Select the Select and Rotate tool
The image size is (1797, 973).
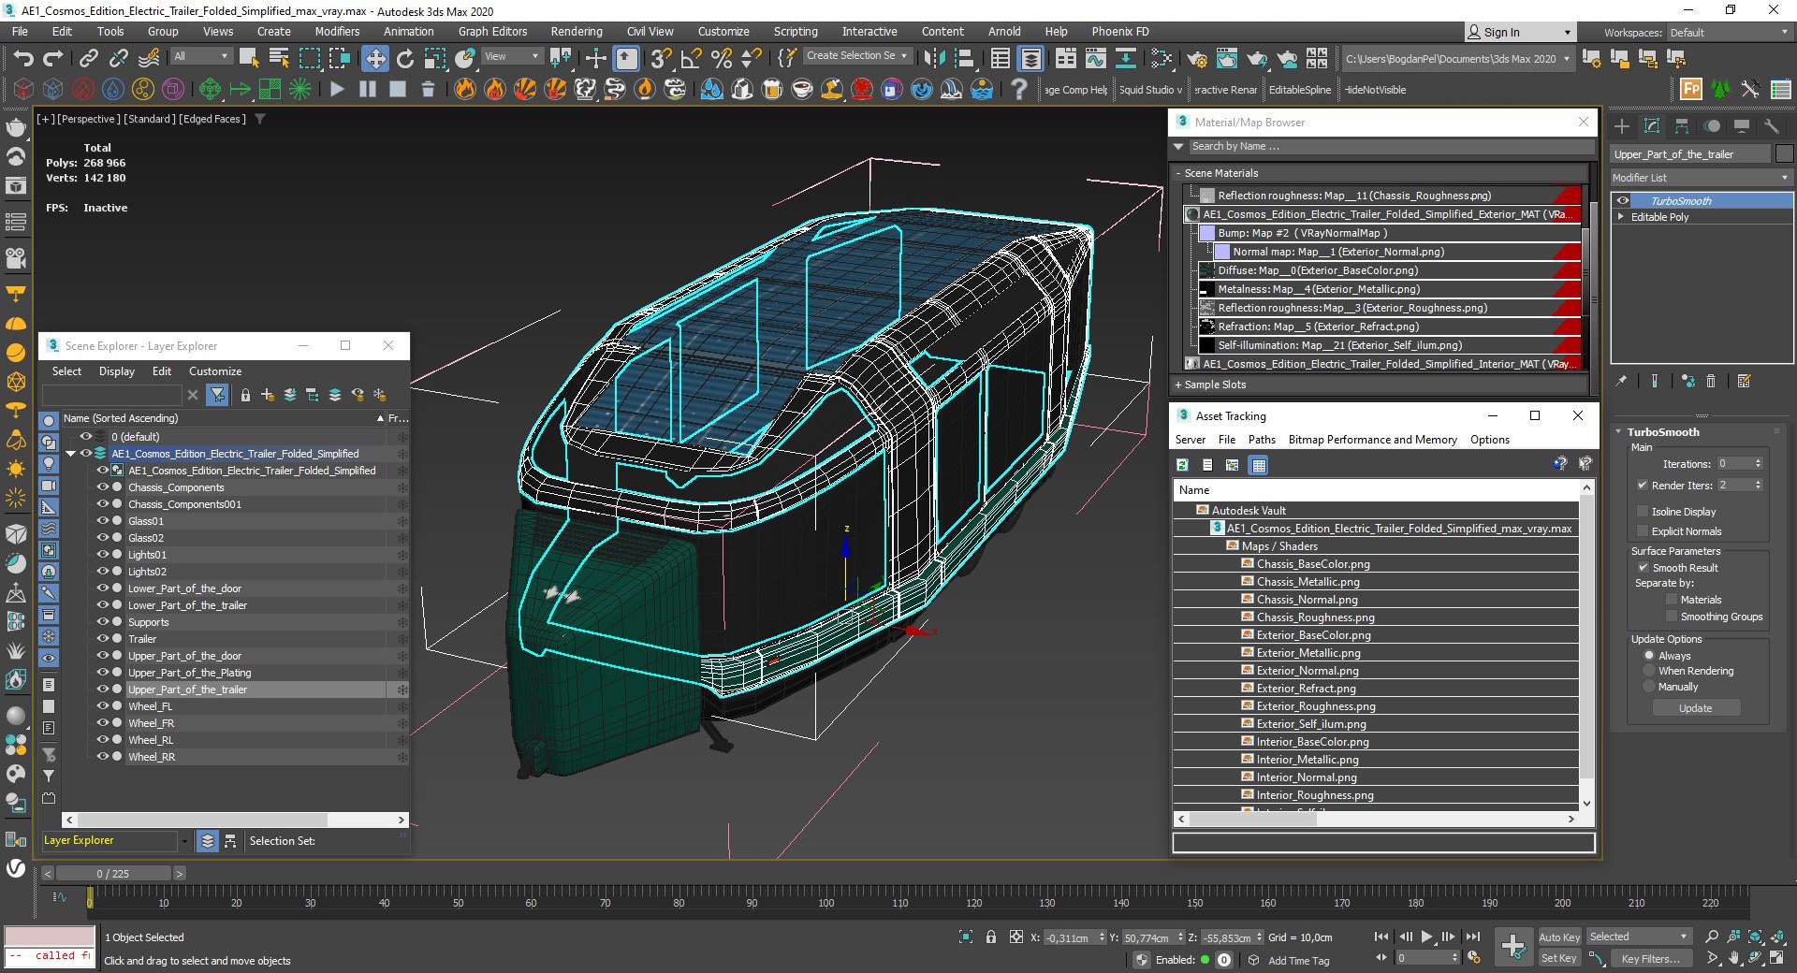(x=405, y=59)
